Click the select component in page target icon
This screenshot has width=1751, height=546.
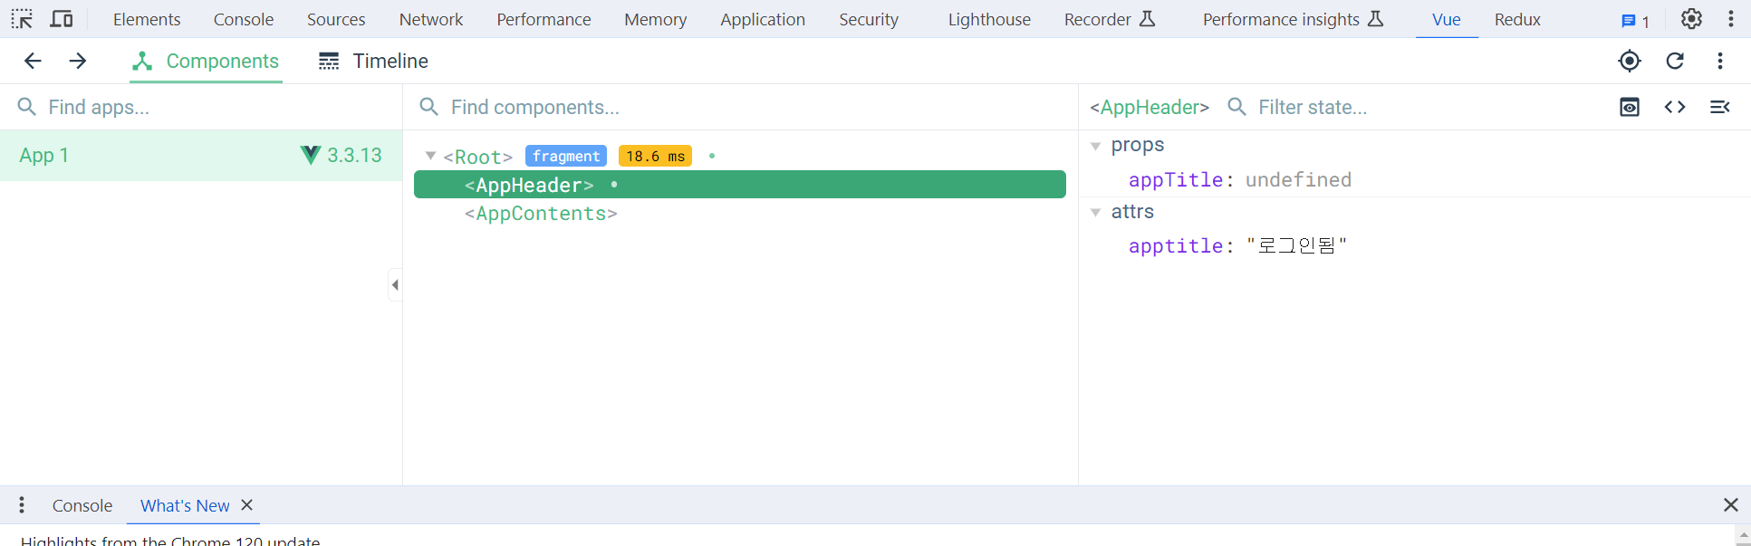pyautogui.click(x=1630, y=61)
